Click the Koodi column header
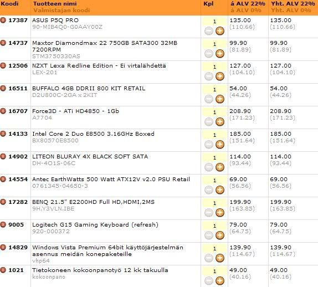 [9, 4]
